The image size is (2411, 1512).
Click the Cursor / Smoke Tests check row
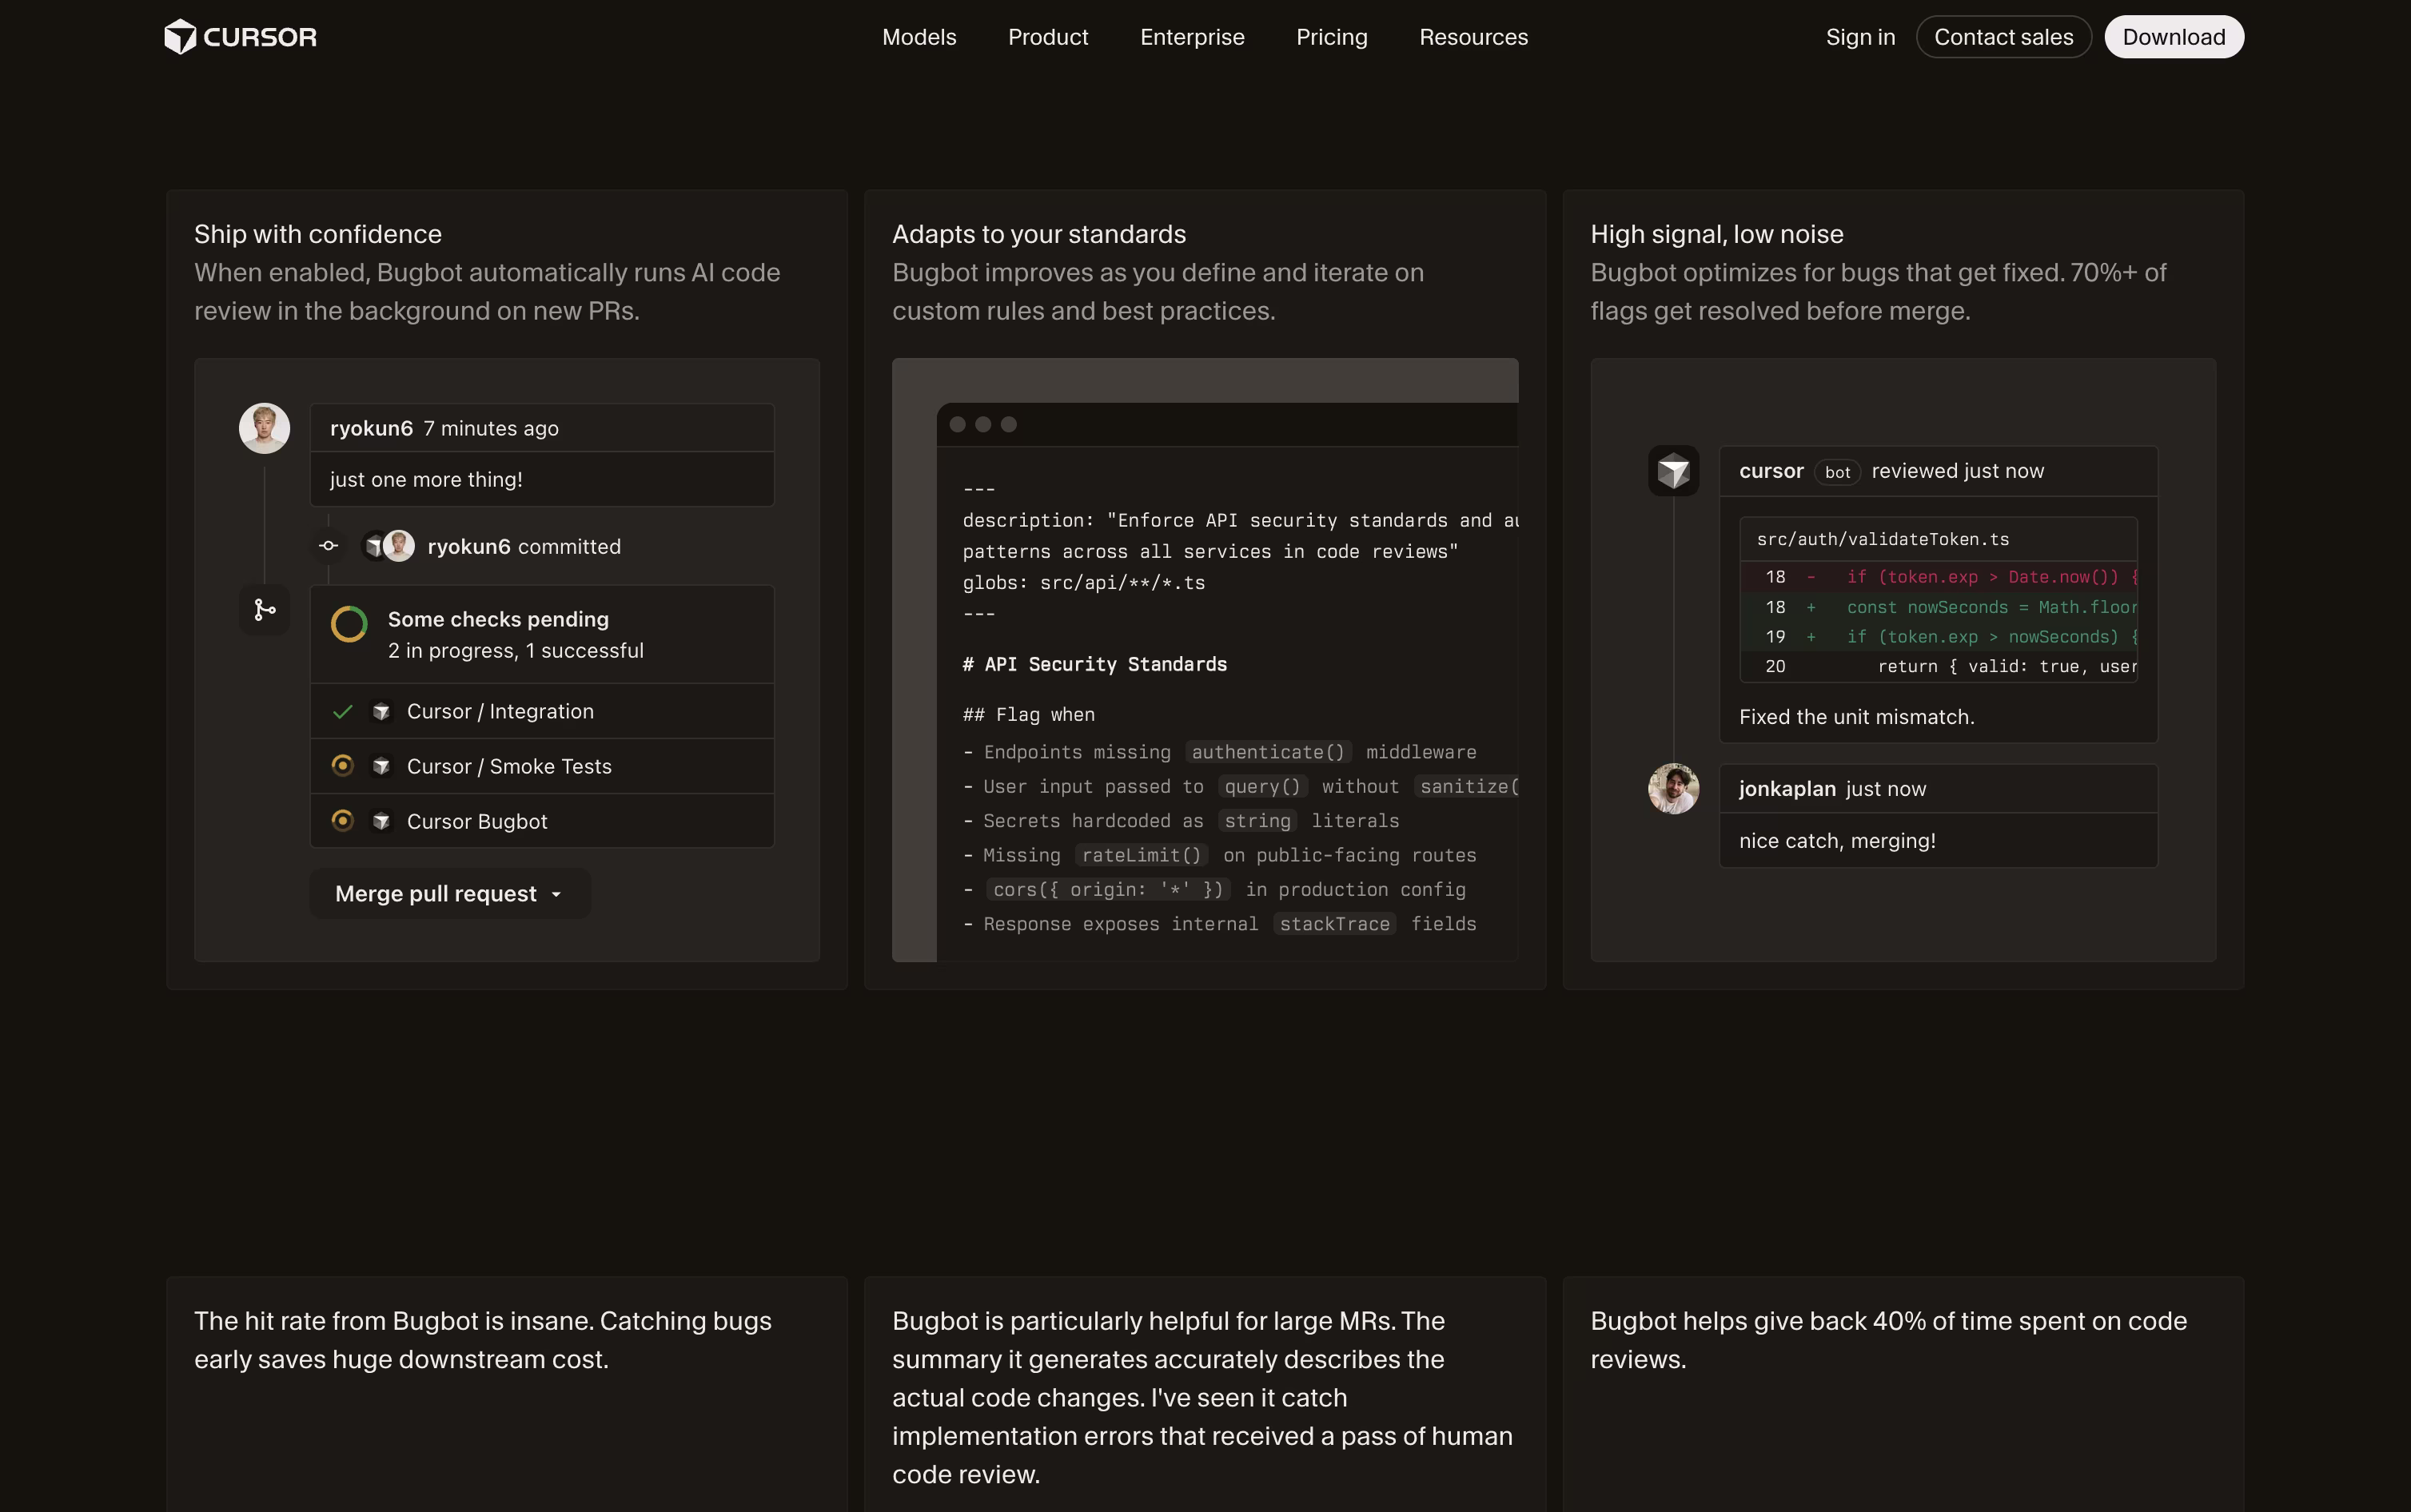pos(542,766)
